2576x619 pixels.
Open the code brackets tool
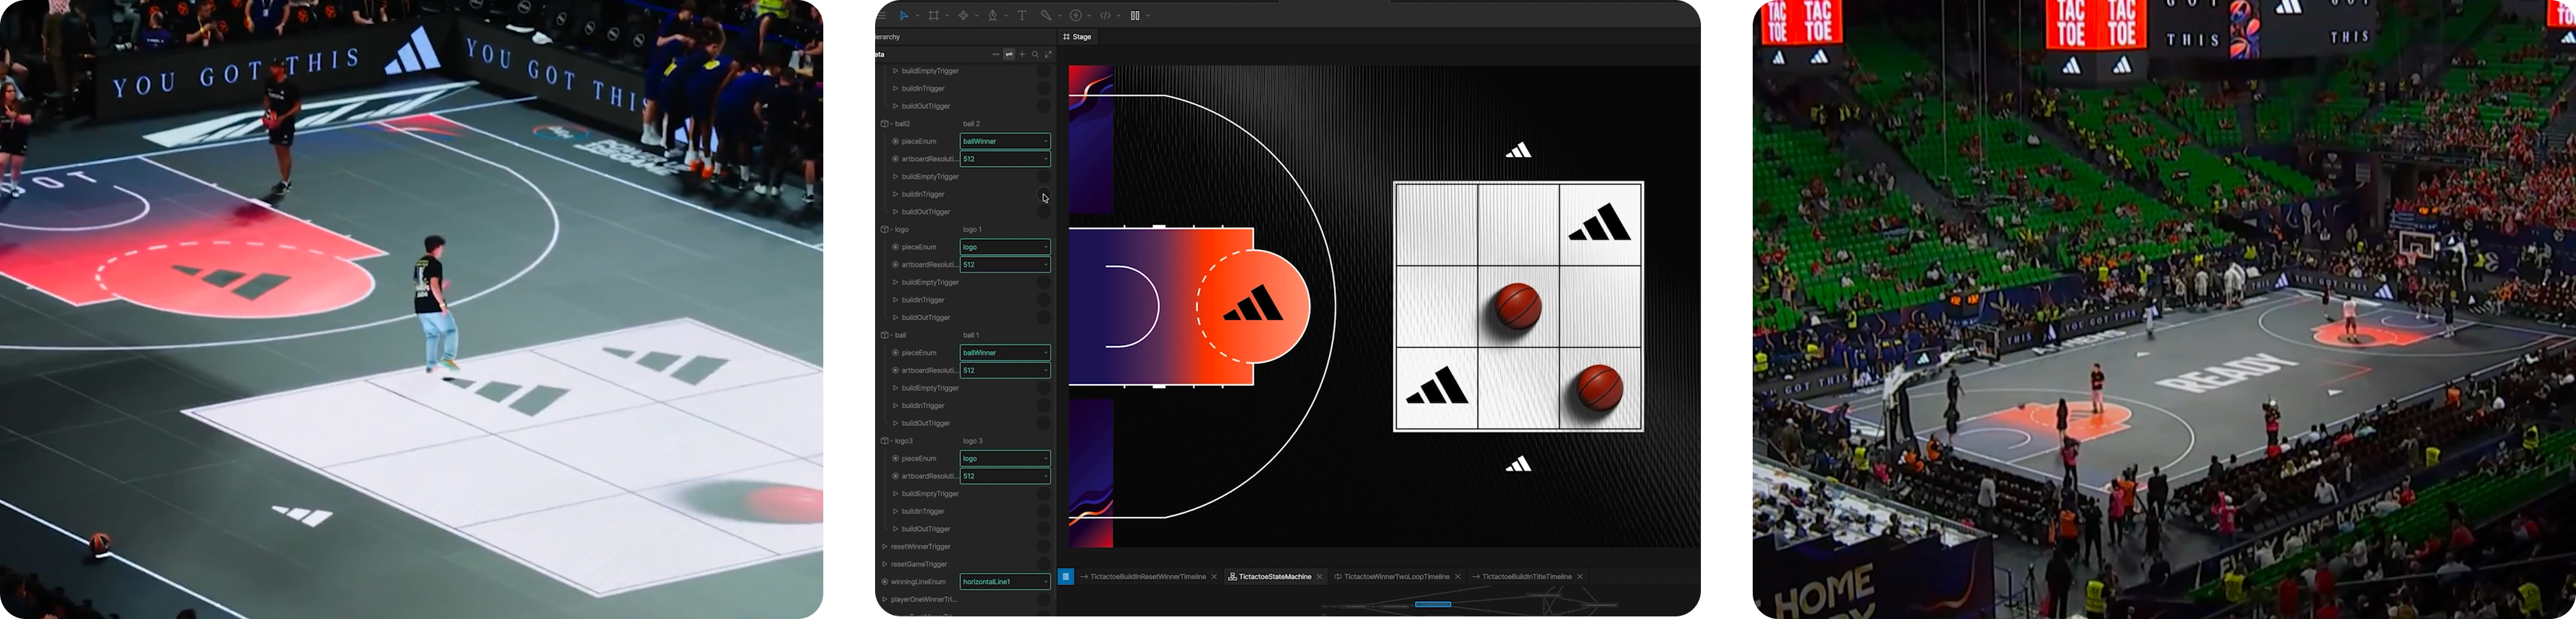(x=1105, y=16)
